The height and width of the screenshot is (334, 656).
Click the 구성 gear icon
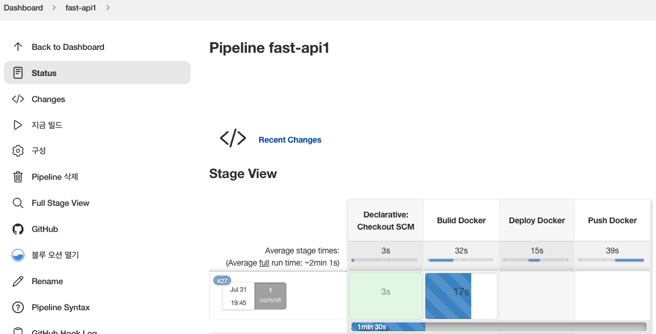tap(18, 151)
